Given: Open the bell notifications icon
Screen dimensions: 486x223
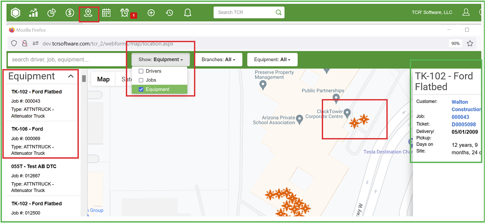Looking at the screenshot, I should tap(188, 13).
